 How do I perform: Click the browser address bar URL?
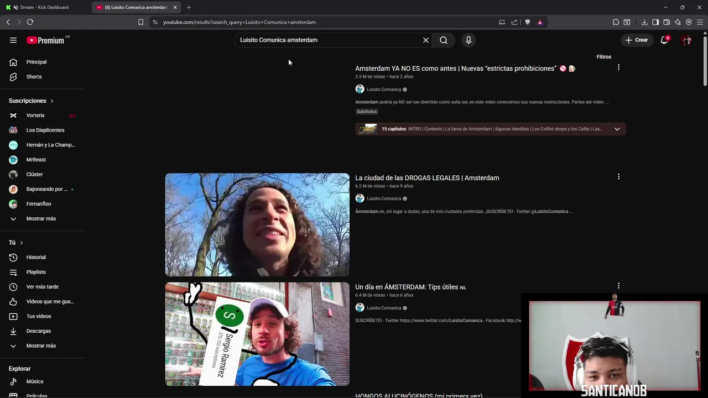coord(240,22)
